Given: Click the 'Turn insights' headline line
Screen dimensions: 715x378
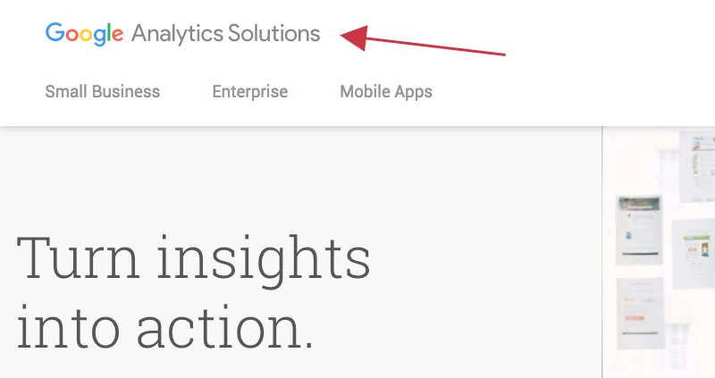Looking at the screenshot, I should (x=194, y=256).
